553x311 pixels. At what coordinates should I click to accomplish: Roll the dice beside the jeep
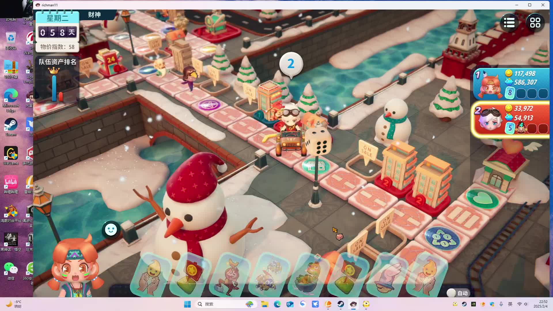click(319, 141)
